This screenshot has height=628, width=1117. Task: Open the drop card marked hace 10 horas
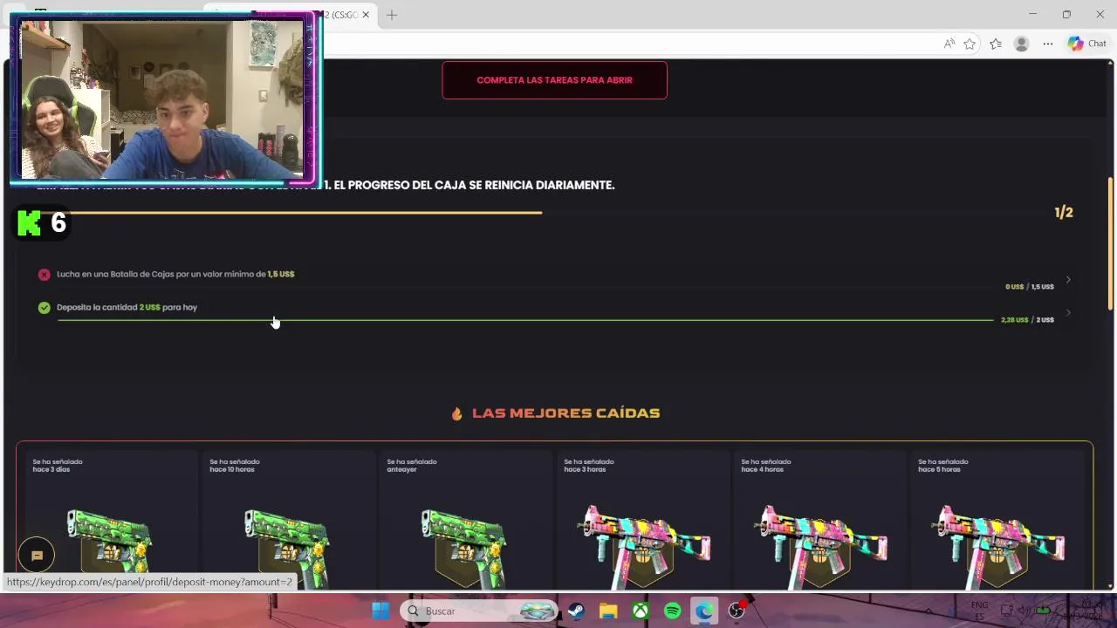pos(288,520)
